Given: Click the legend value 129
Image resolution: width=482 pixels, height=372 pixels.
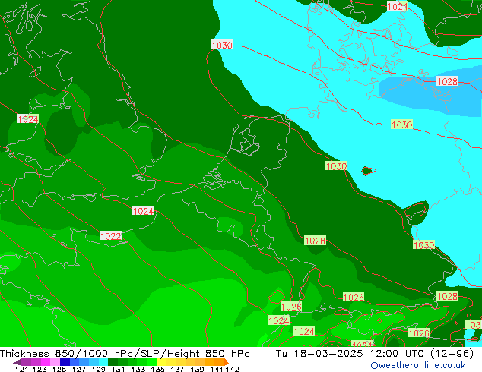Looking at the screenshot, I should click(99, 369).
